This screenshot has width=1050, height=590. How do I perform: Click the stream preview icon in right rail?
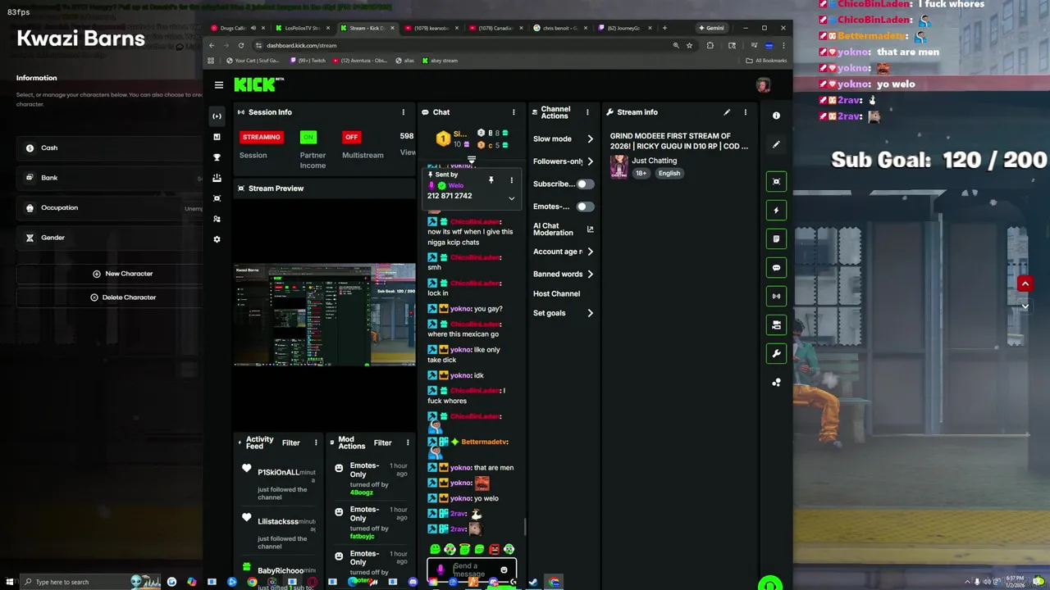(776, 182)
